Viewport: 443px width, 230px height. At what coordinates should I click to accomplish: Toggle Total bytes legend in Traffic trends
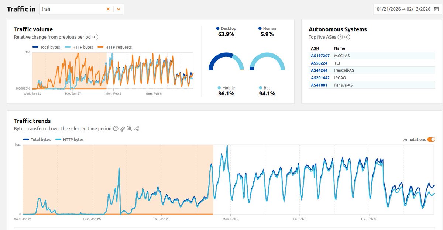click(37, 140)
